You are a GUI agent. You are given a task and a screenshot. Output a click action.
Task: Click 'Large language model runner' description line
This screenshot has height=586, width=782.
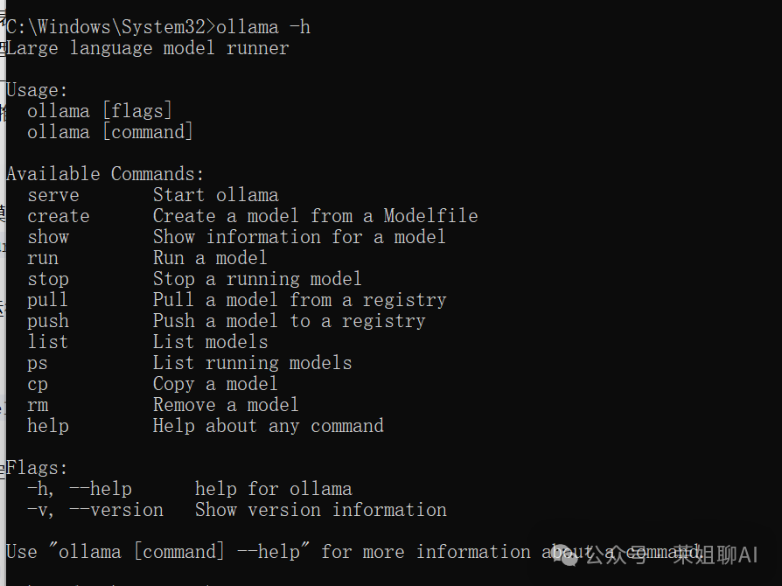click(x=148, y=48)
